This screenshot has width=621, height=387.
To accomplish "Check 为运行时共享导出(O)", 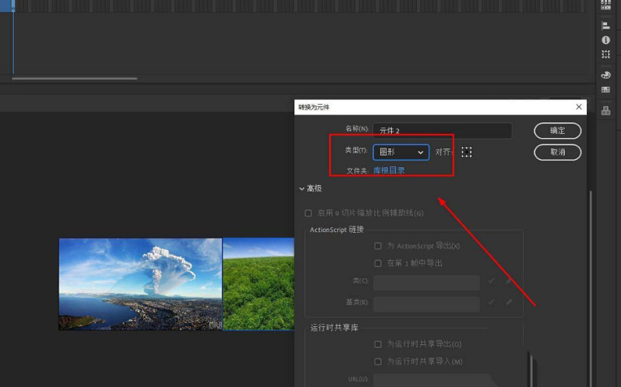I will (378, 344).
